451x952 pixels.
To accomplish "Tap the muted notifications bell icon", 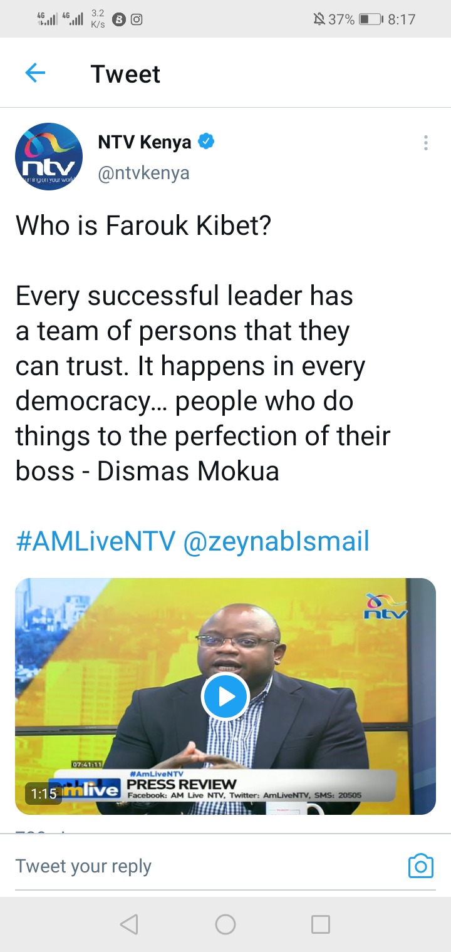I will click(x=319, y=19).
